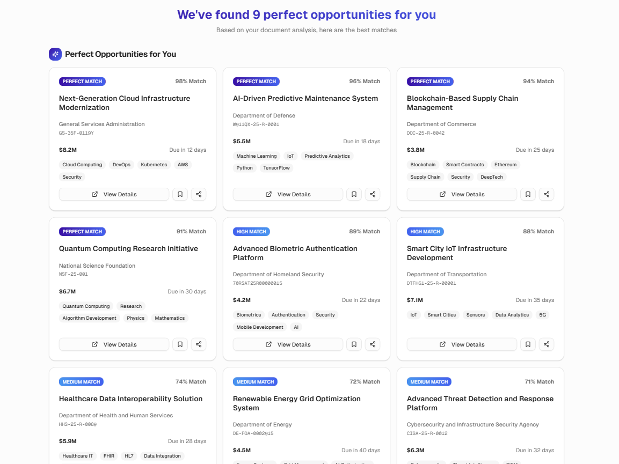This screenshot has width=619, height=464.
Task: Open View Details for Smart City IoT Infrastructure
Action: [462, 344]
